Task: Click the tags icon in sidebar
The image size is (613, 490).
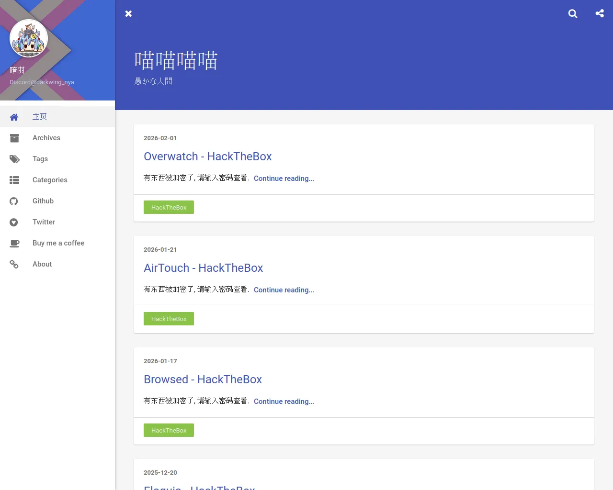Action: [15, 159]
